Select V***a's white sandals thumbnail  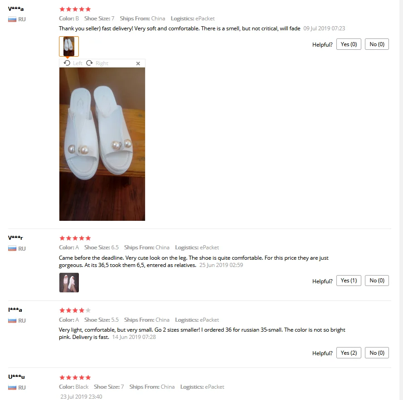click(69, 47)
